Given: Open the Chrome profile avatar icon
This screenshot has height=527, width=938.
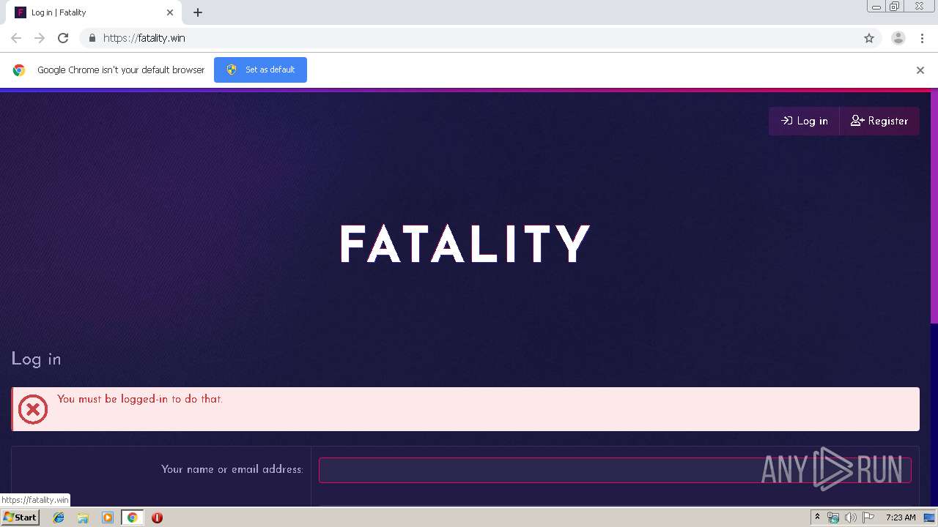Looking at the screenshot, I should click(898, 38).
